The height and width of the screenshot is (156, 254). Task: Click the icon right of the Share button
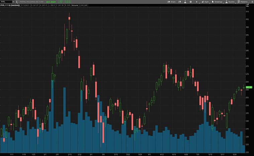pyautogui.click(x=179, y=2)
